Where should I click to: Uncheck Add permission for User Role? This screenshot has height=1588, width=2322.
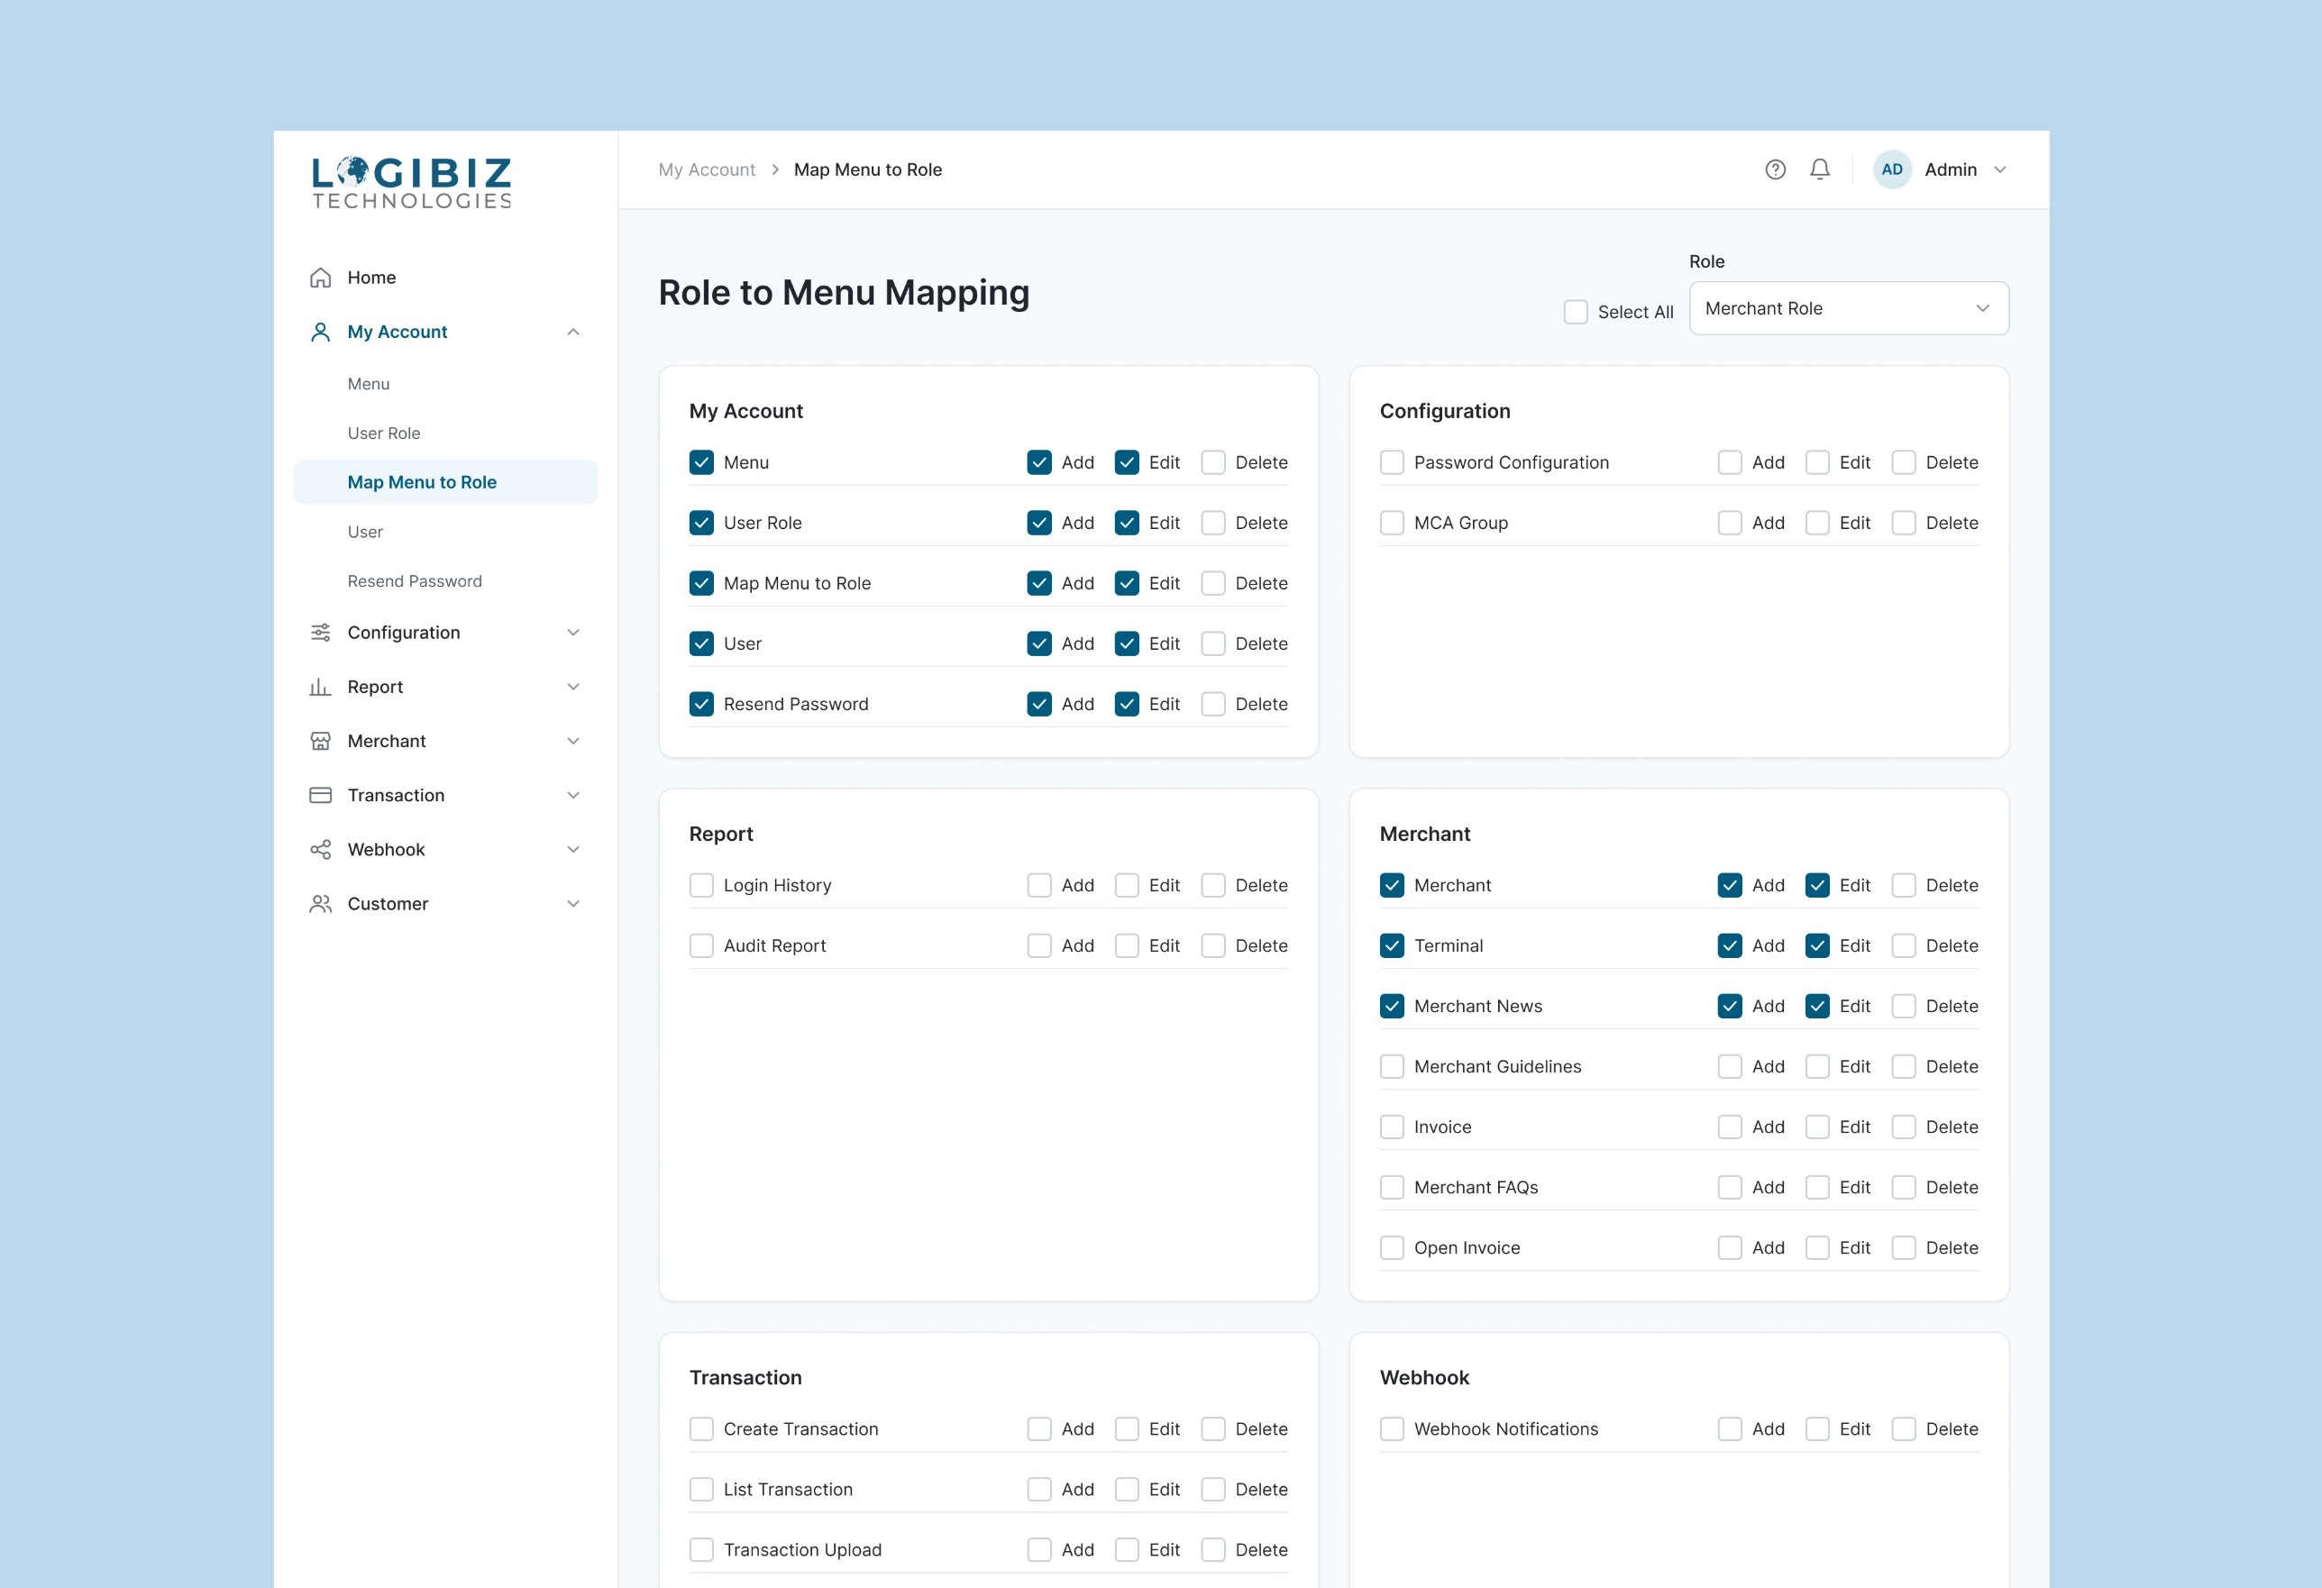click(1039, 524)
